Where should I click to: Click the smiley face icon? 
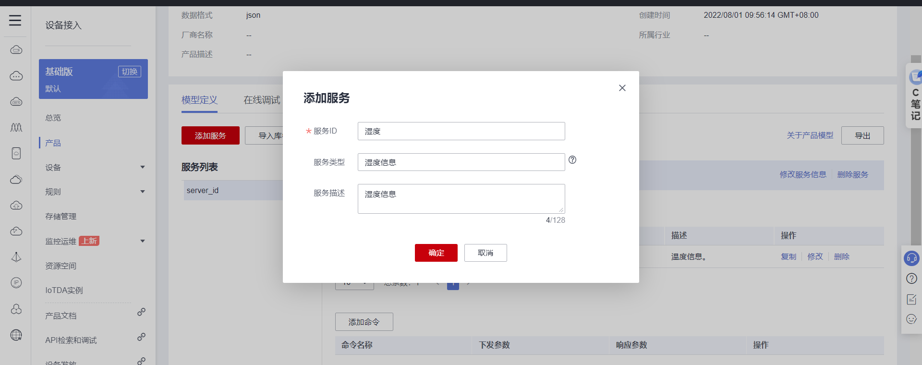click(911, 319)
